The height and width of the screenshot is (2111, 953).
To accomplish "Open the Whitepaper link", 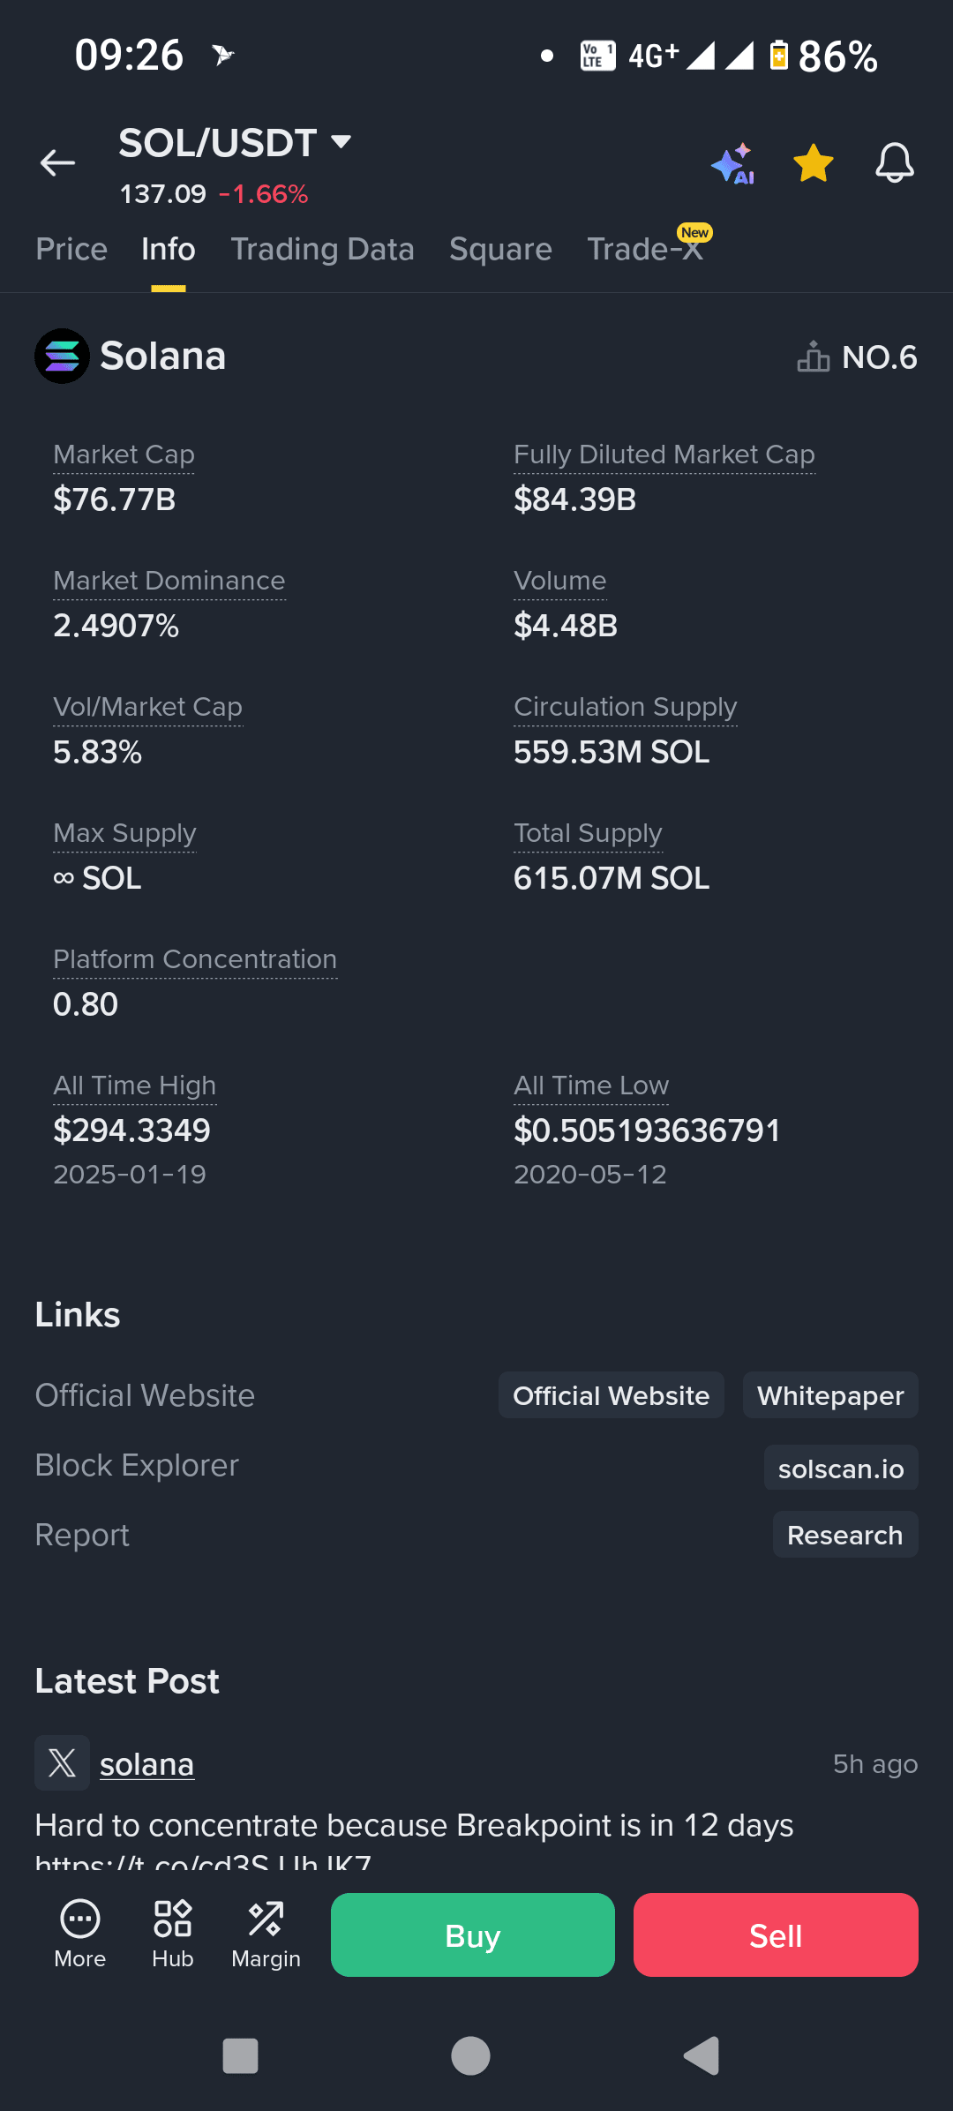I will click(829, 1395).
